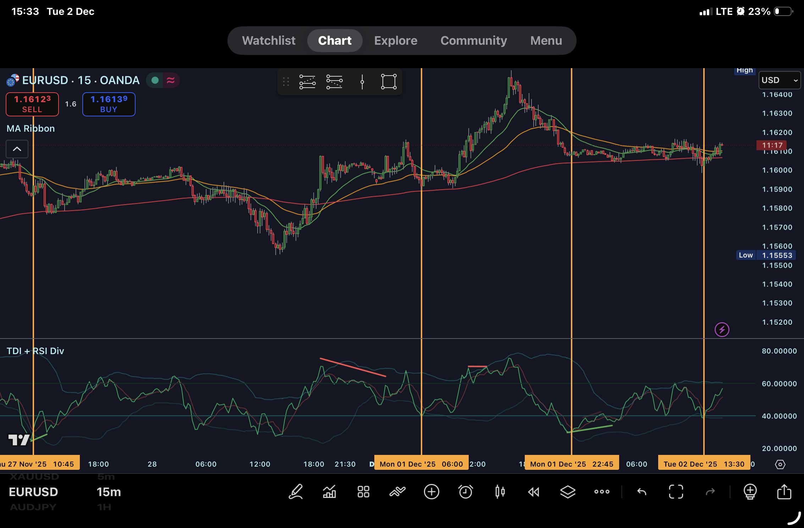Switch to the Watchlist tab
The height and width of the screenshot is (528, 804).
click(269, 40)
